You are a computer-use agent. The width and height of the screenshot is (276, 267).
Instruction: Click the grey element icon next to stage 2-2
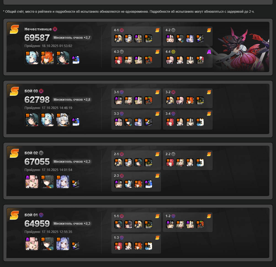point(173,154)
